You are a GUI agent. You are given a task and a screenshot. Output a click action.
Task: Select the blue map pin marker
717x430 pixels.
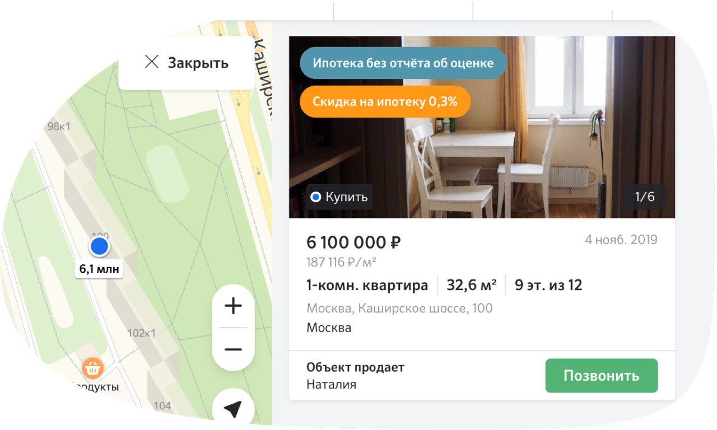point(99,246)
